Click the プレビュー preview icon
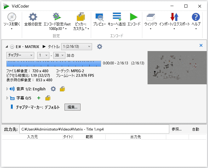This screenshot has width=208, height=168. 99,17
